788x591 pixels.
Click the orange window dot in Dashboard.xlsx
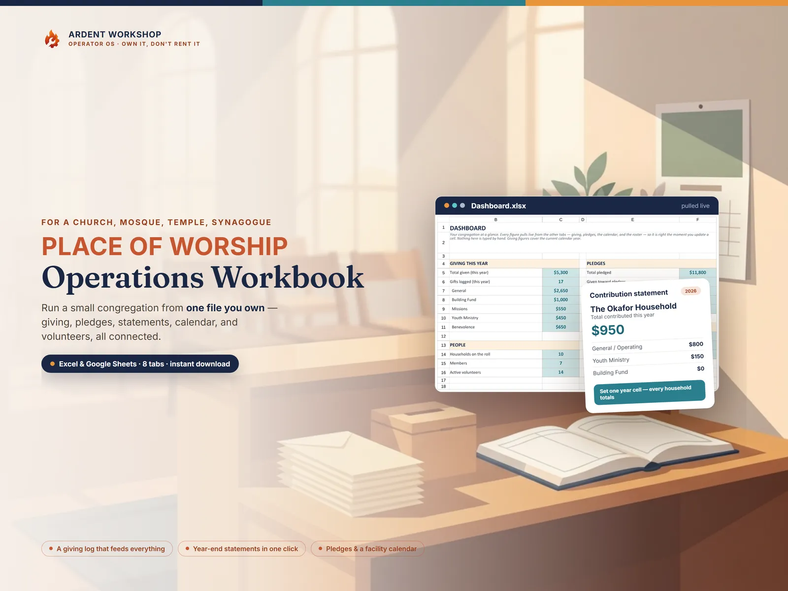point(447,205)
